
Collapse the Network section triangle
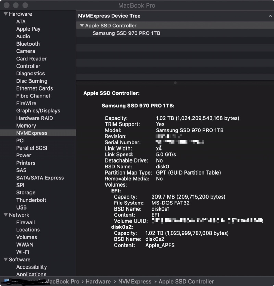click(5, 215)
